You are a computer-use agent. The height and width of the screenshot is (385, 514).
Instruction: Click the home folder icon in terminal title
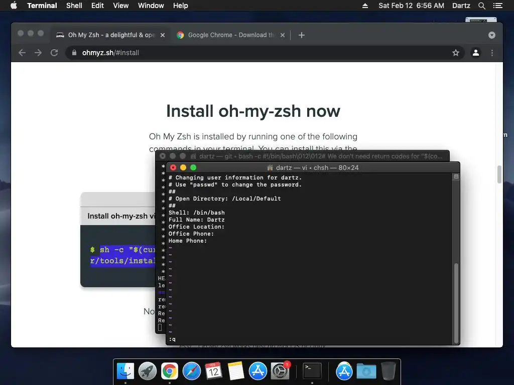(270, 167)
